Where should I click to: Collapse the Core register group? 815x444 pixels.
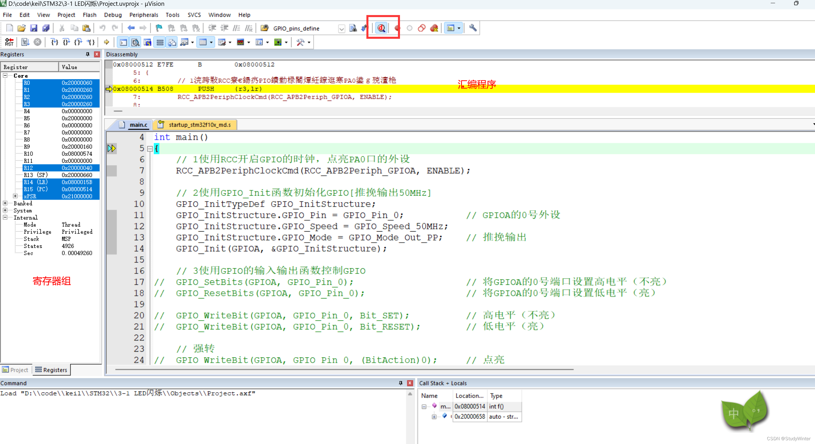(x=5, y=76)
